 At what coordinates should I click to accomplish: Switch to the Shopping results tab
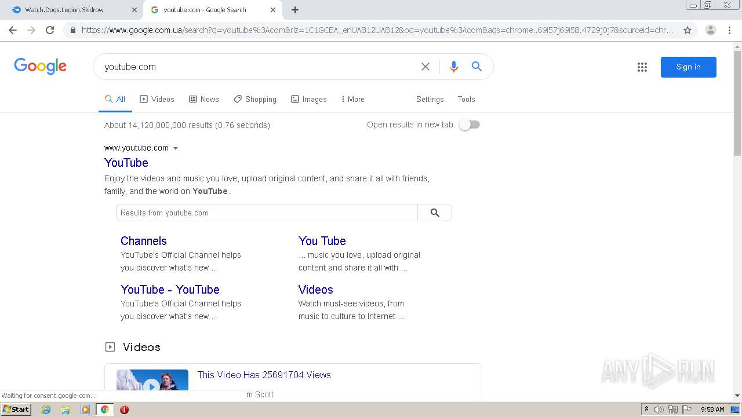[255, 99]
